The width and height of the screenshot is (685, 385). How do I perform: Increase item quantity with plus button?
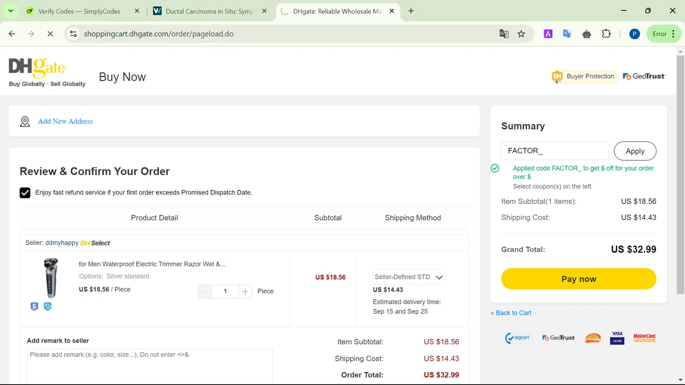[x=245, y=291]
